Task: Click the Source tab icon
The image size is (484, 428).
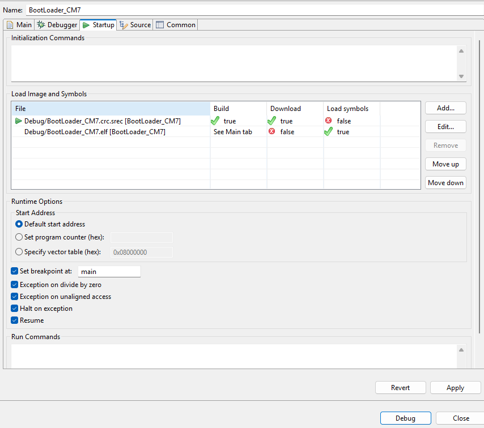Action: (124, 25)
